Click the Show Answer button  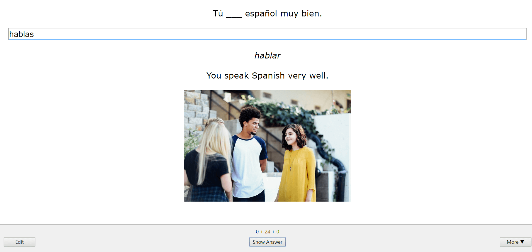tap(267, 242)
